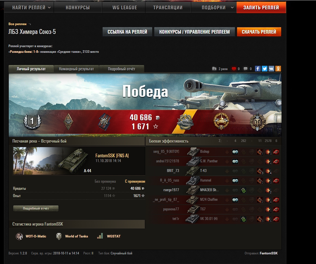316x264 pixels.
Task: Like the replay with the heart icon
Action: click(x=234, y=69)
